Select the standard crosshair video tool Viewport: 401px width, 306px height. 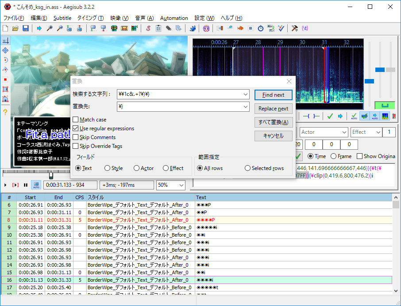(5, 41)
